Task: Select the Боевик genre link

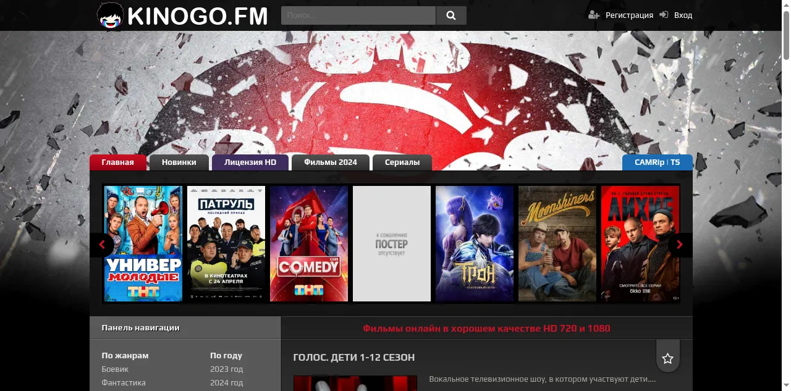Action: (115, 369)
